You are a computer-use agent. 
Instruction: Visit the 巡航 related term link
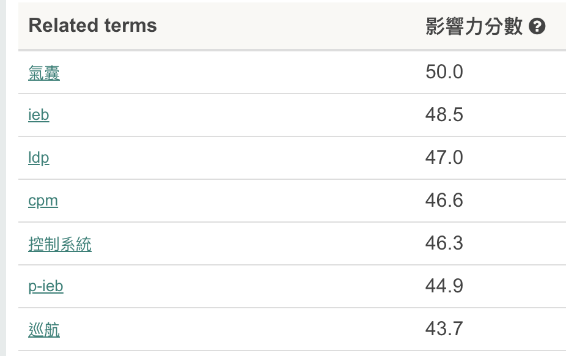[44, 330]
